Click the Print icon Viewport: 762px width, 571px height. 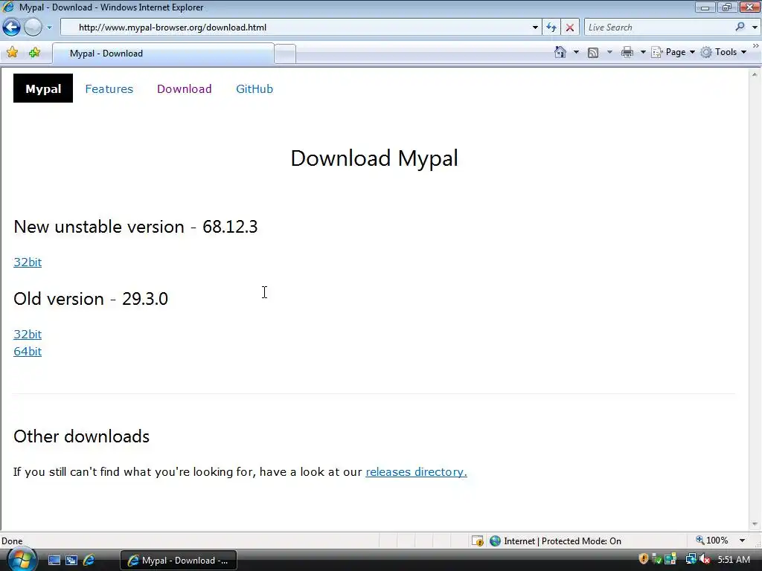coord(627,52)
